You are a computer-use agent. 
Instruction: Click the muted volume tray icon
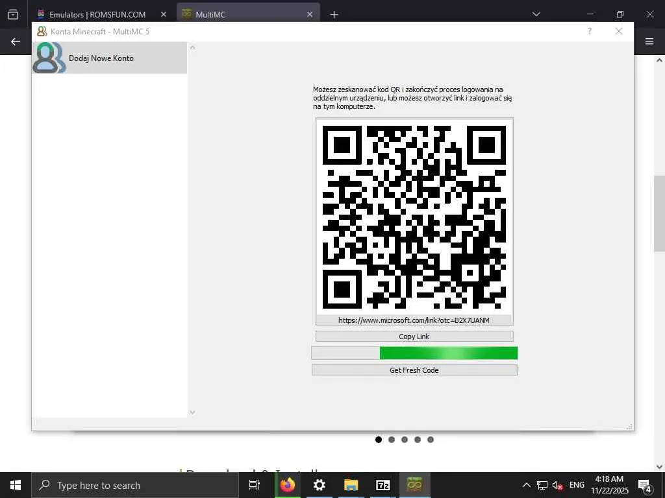(x=557, y=485)
